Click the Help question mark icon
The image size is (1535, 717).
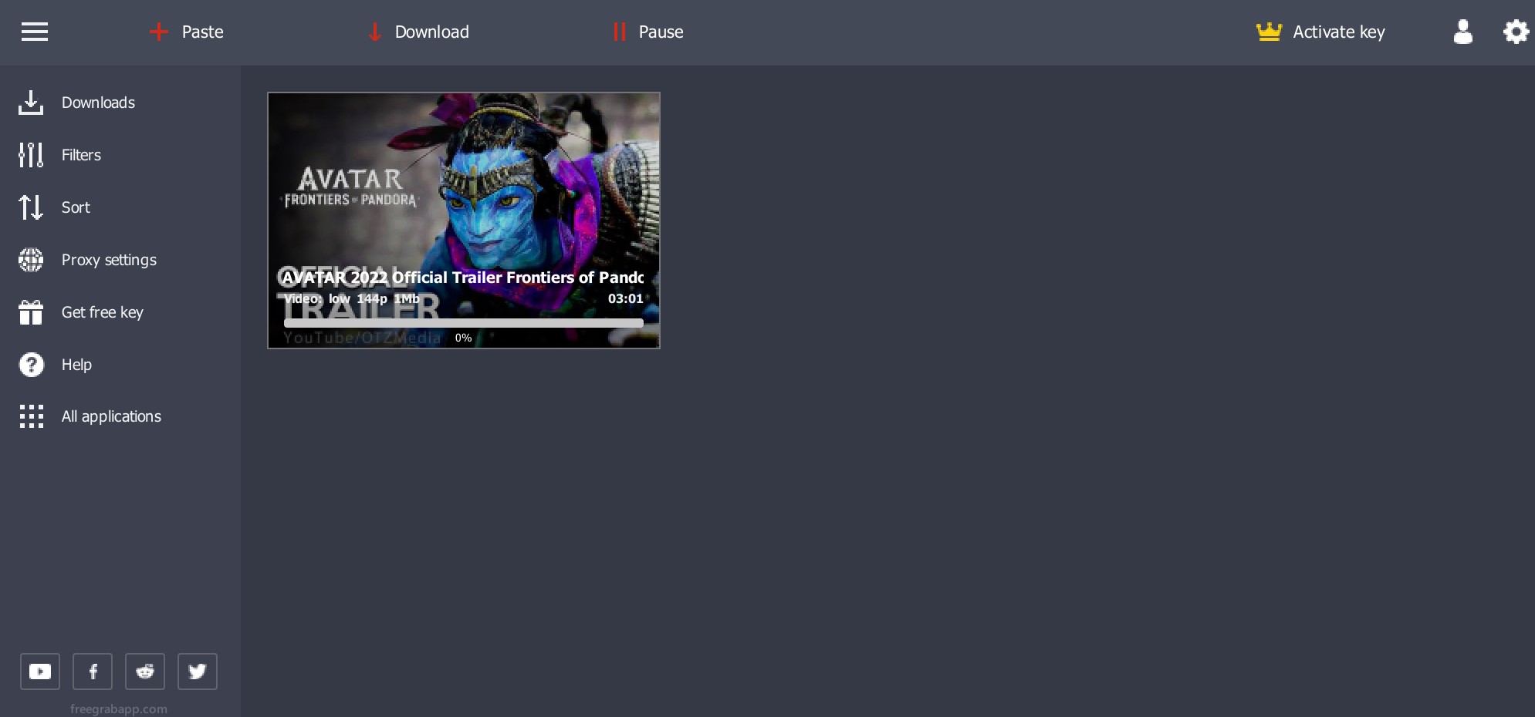31,365
